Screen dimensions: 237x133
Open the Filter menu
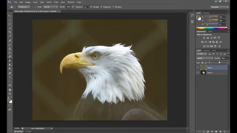coord(56,2)
